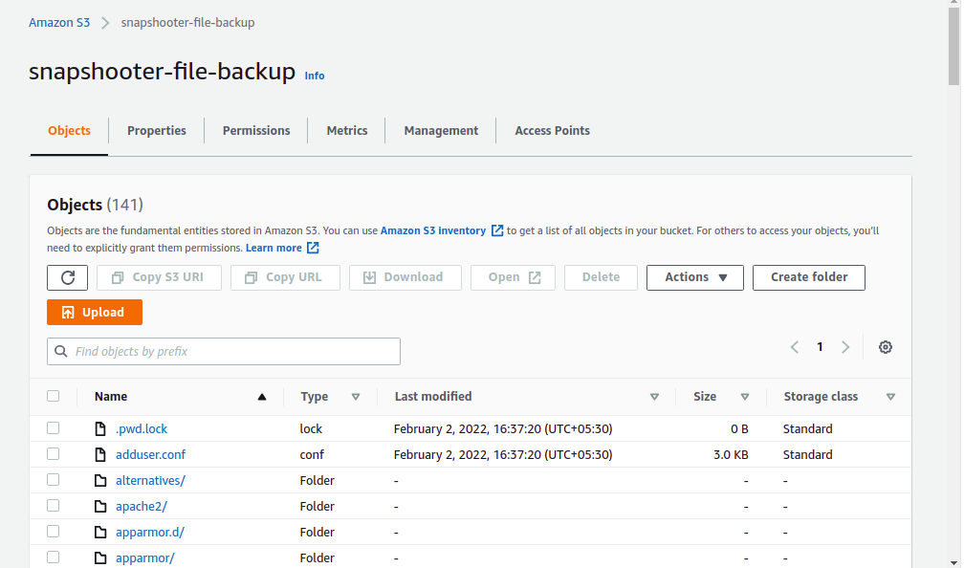The height and width of the screenshot is (568, 964).
Task: Click the file icon beside adduser.conf
Action: [100, 455]
